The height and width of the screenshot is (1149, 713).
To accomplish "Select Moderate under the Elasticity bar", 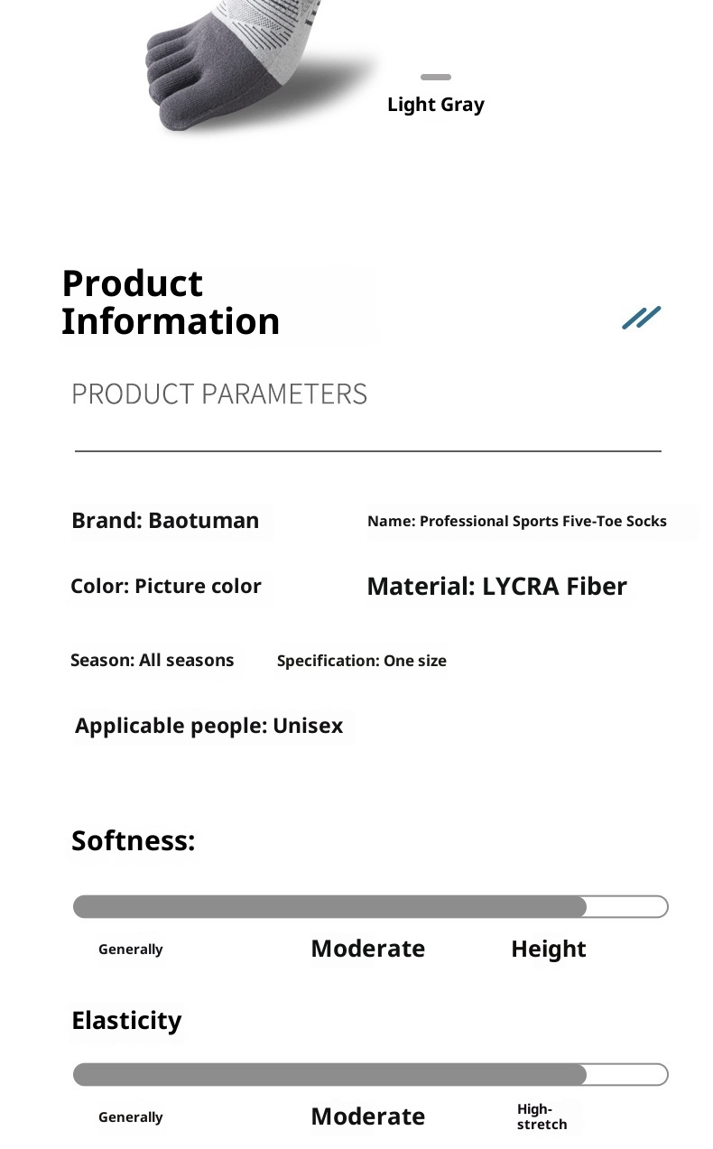I will pos(367,1117).
